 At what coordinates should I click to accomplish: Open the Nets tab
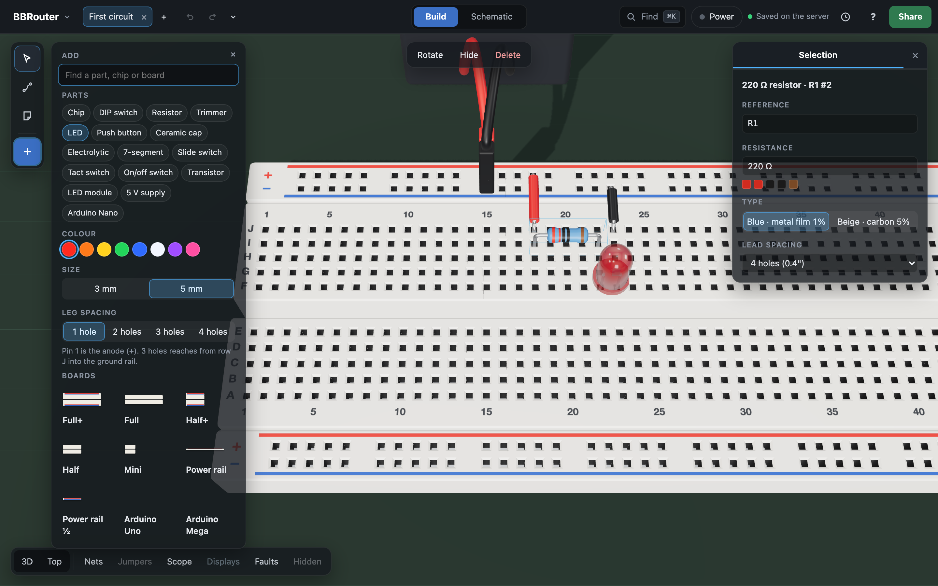pyautogui.click(x=94, y=562)
